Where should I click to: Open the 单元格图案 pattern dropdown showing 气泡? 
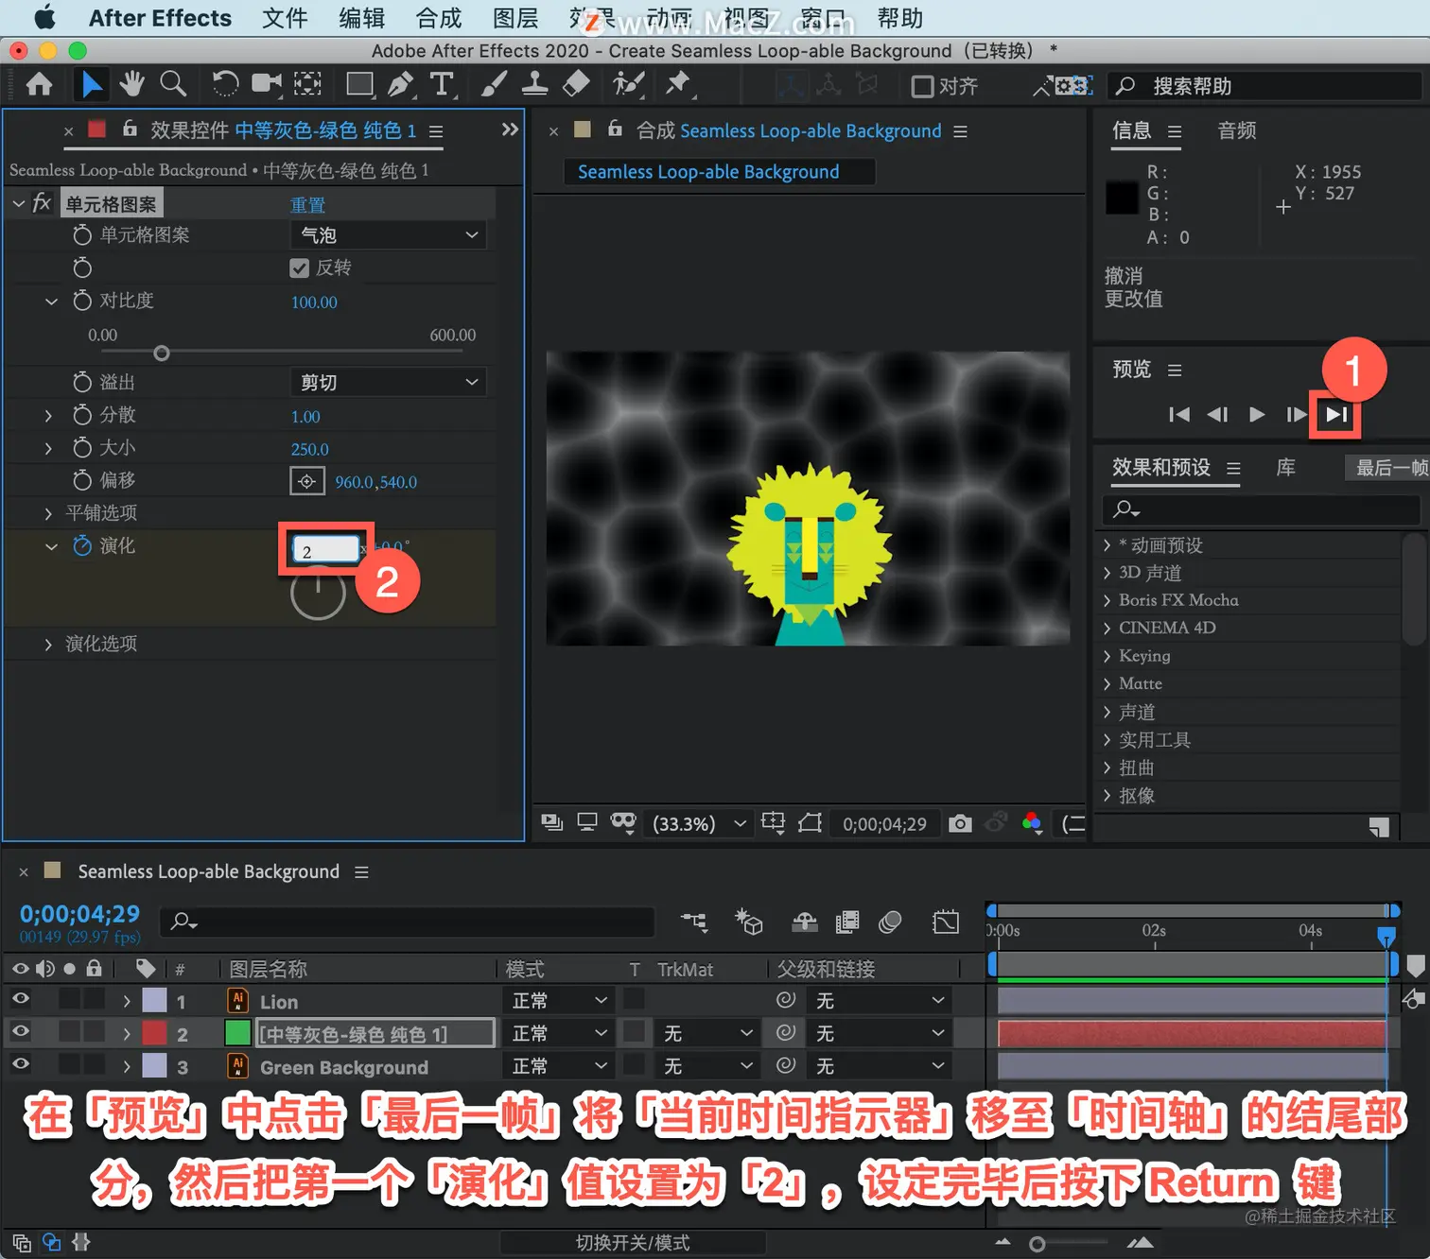point(388,234)
